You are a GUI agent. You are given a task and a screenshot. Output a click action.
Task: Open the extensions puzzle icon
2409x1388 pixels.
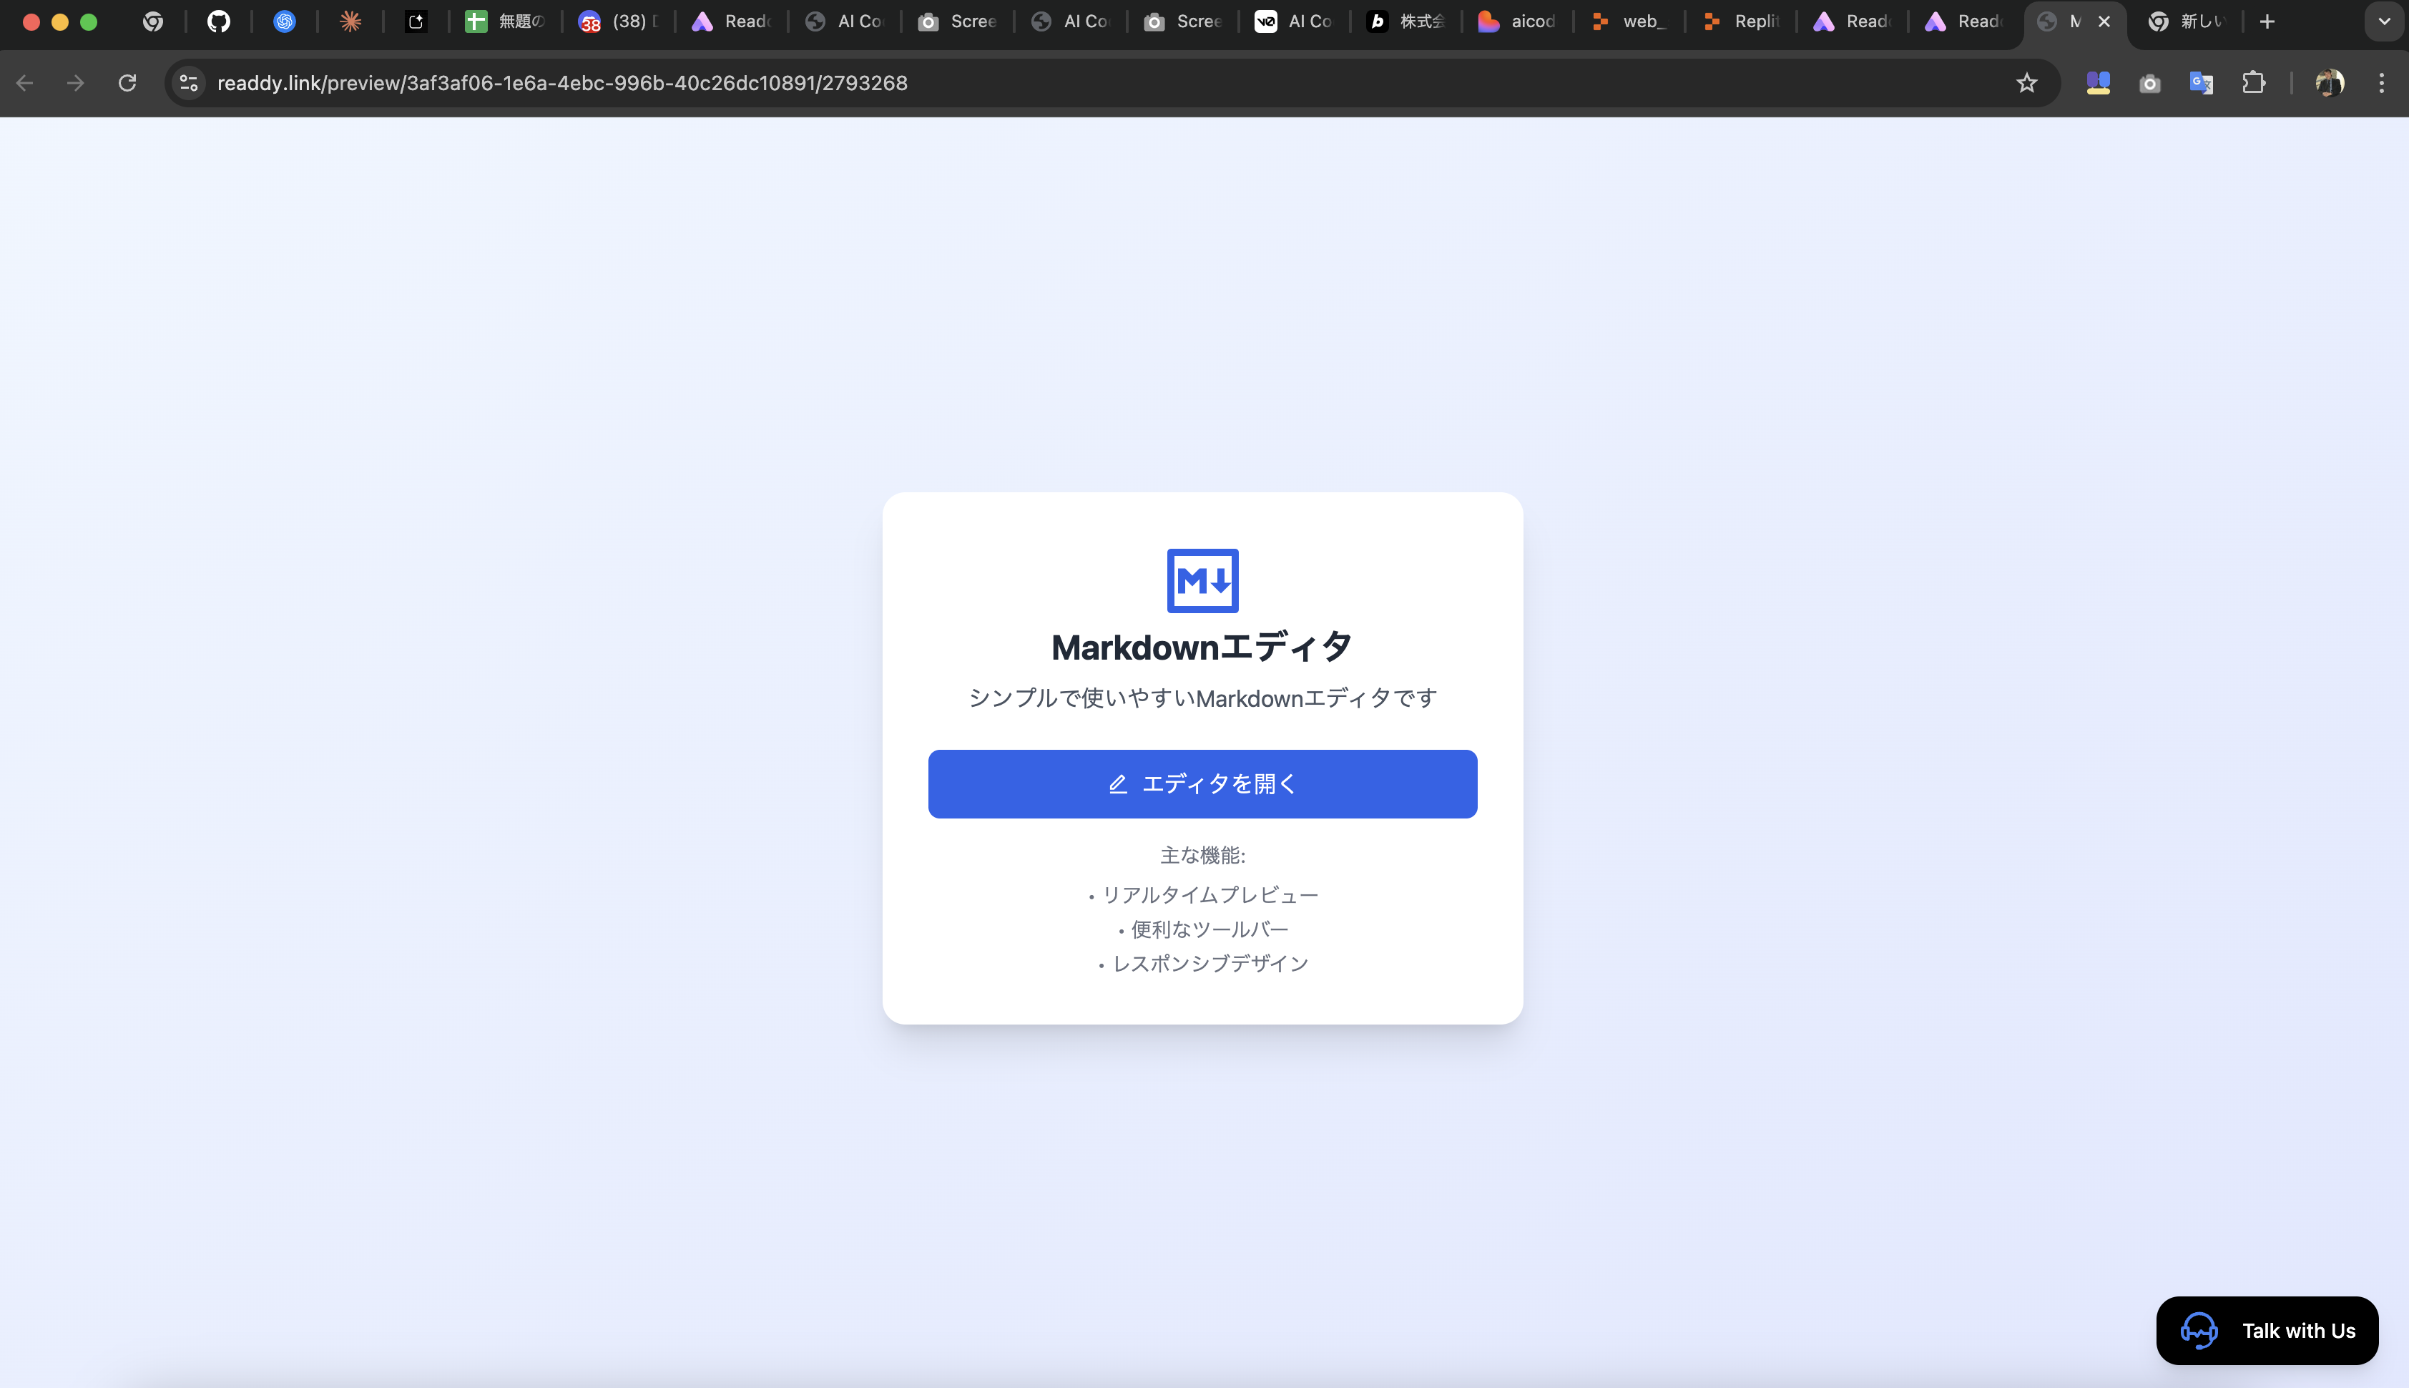(2253, 83)
